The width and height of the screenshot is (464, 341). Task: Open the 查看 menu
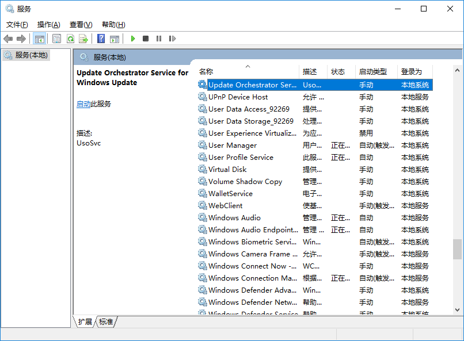coord(81,25)
